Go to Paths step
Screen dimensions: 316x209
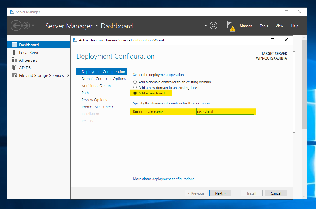[86, 93]
